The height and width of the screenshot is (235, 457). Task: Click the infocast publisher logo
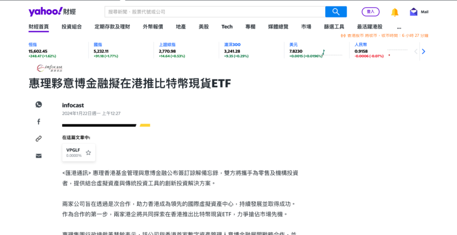pos(50,68)
